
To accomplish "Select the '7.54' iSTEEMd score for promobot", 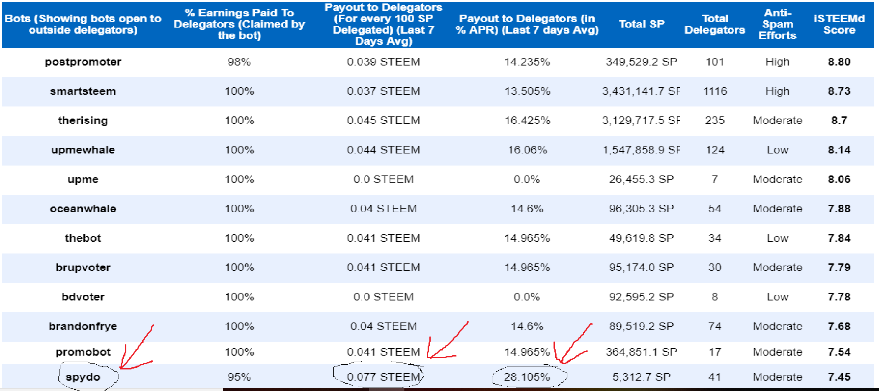I will click(x=839, y=352).
